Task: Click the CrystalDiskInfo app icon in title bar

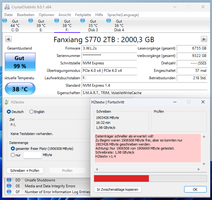Action: click(7, 7)
